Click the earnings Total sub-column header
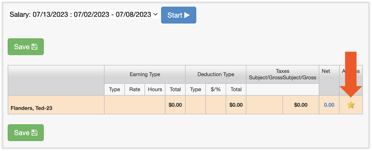This screenshot has height=151, width=372. tap(175, 89)
